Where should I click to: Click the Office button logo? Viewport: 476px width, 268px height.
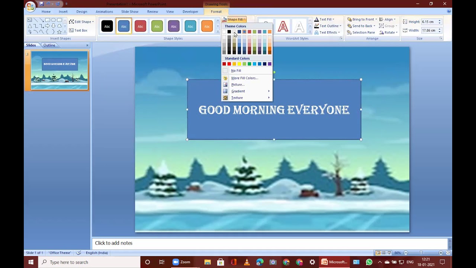[x=30, y=6]
